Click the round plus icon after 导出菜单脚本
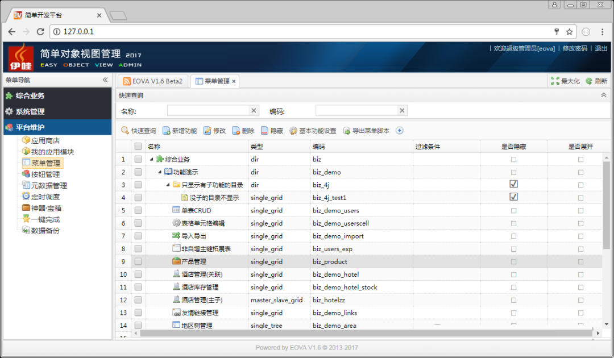 [x=400, y=131]
